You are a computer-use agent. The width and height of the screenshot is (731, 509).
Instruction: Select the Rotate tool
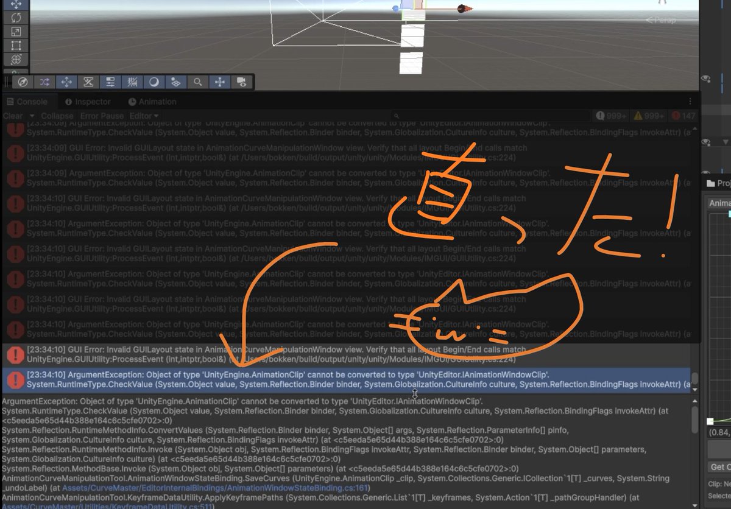[x=16, y=17]
